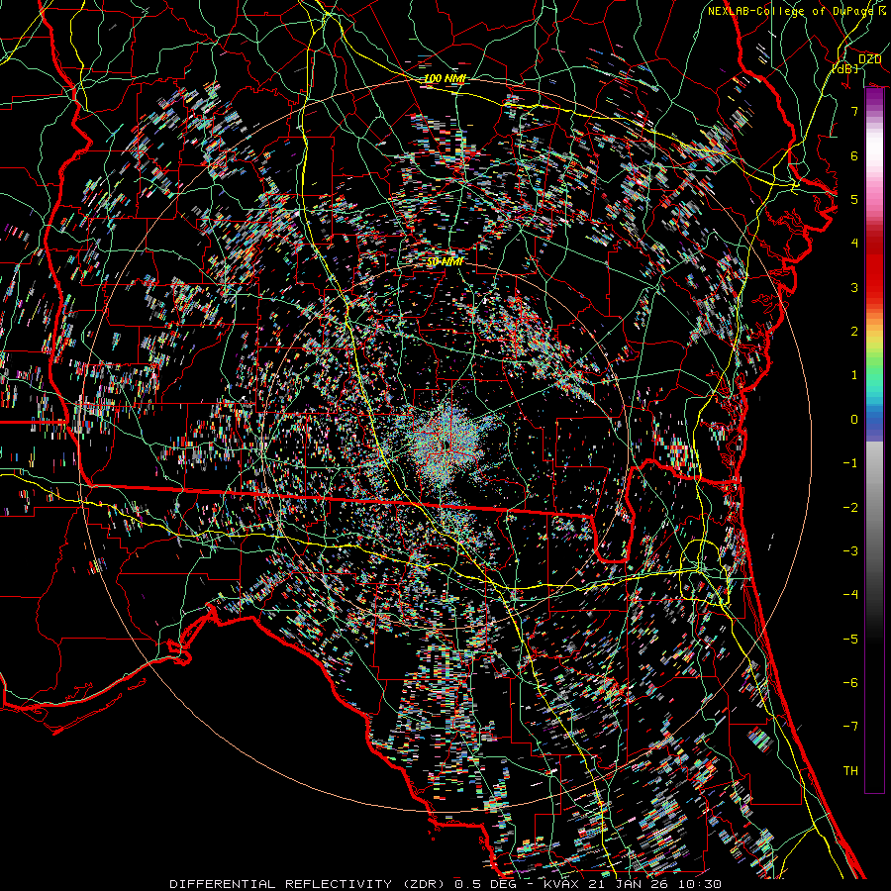
Task: Click the [dB] unit label above color bar
Action: pyautogui.click(x=845, y=68)
